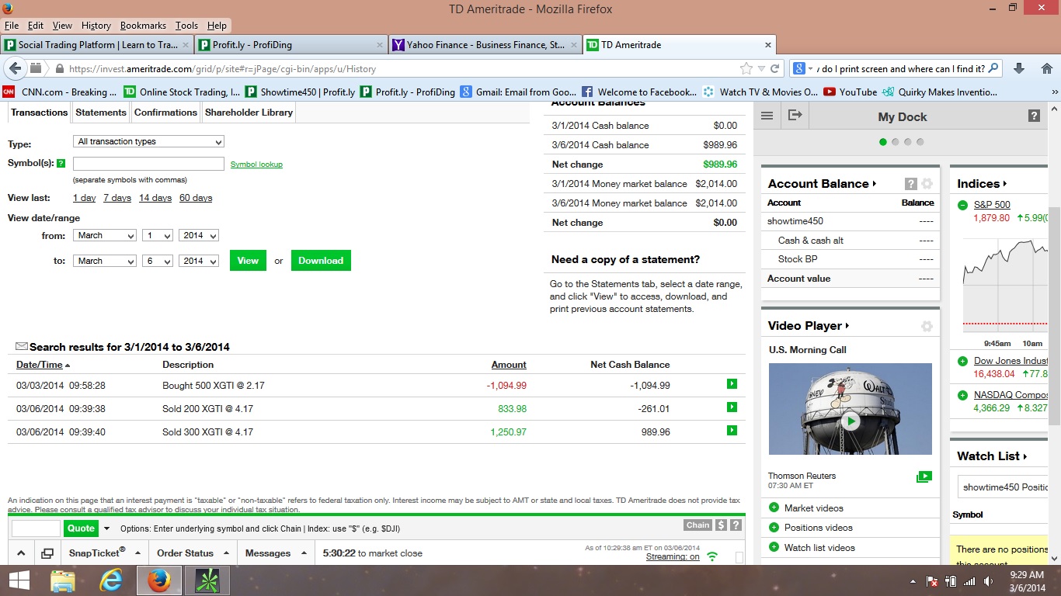This screenshot has height=596, width=1061.
Task: Open the from-month dropdown
Action: pos(105,235)
